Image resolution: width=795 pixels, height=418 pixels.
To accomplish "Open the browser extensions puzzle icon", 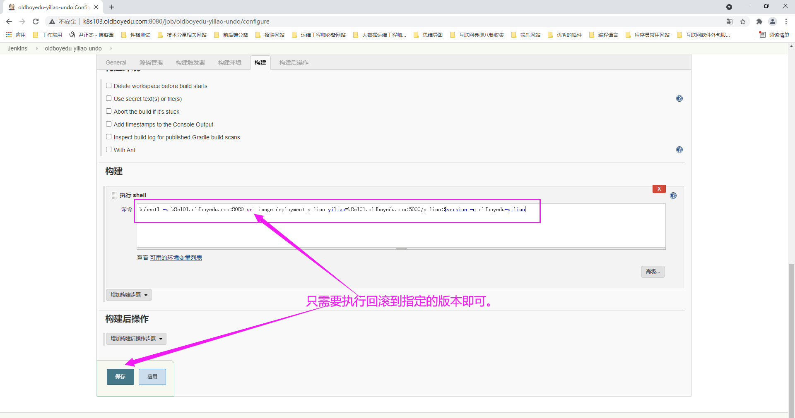I will pyautogui.click(x=759, y=21).
